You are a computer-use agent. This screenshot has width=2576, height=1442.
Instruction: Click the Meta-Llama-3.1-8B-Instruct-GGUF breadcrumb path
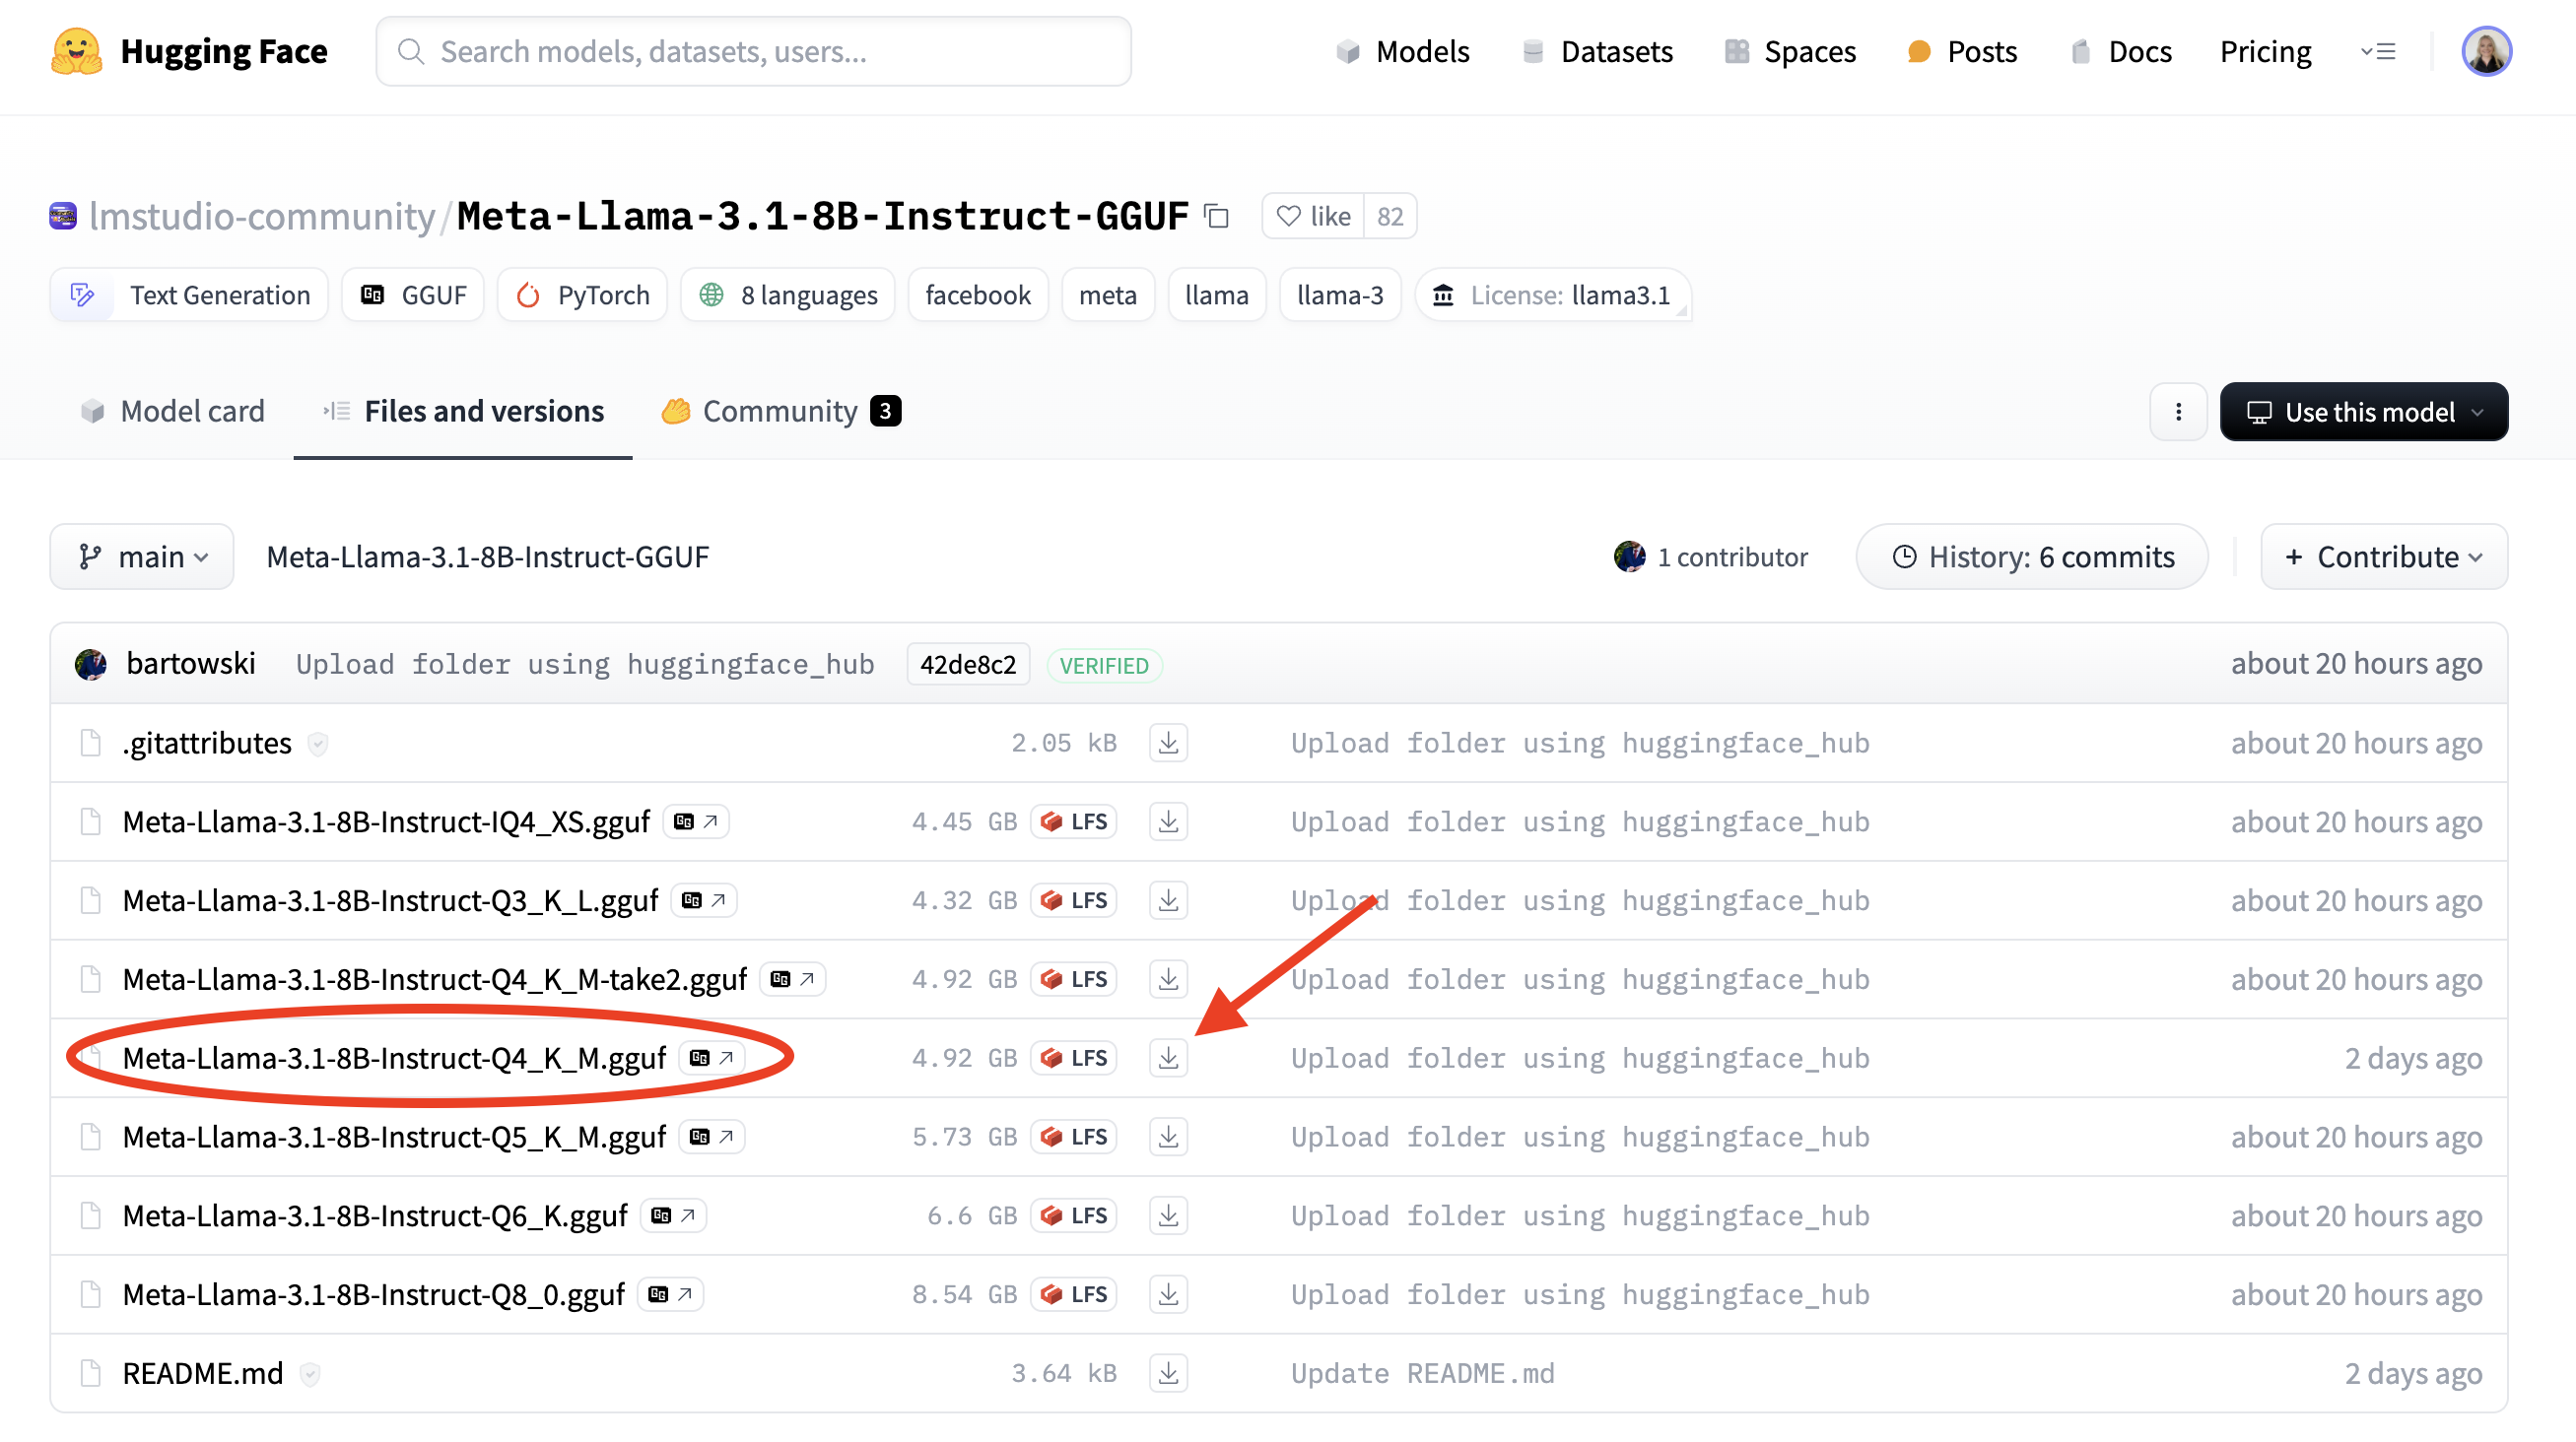[488, 557]
